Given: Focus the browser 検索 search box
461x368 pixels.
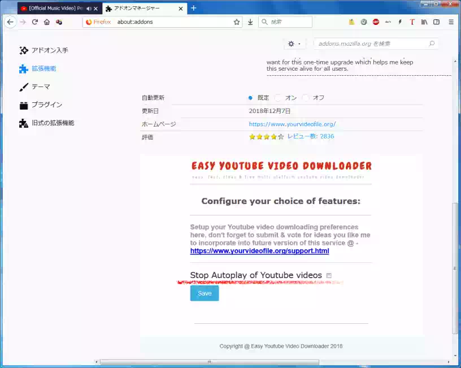Looking at the screenshot, I should [285, 22].
